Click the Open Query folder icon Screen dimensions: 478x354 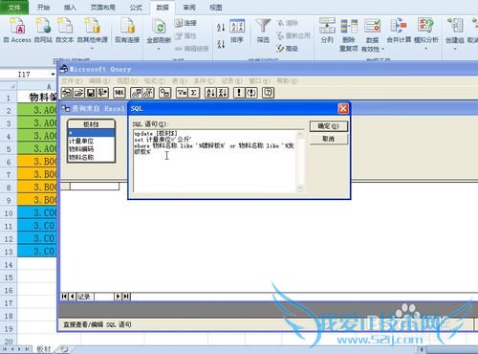coord(78,93)
